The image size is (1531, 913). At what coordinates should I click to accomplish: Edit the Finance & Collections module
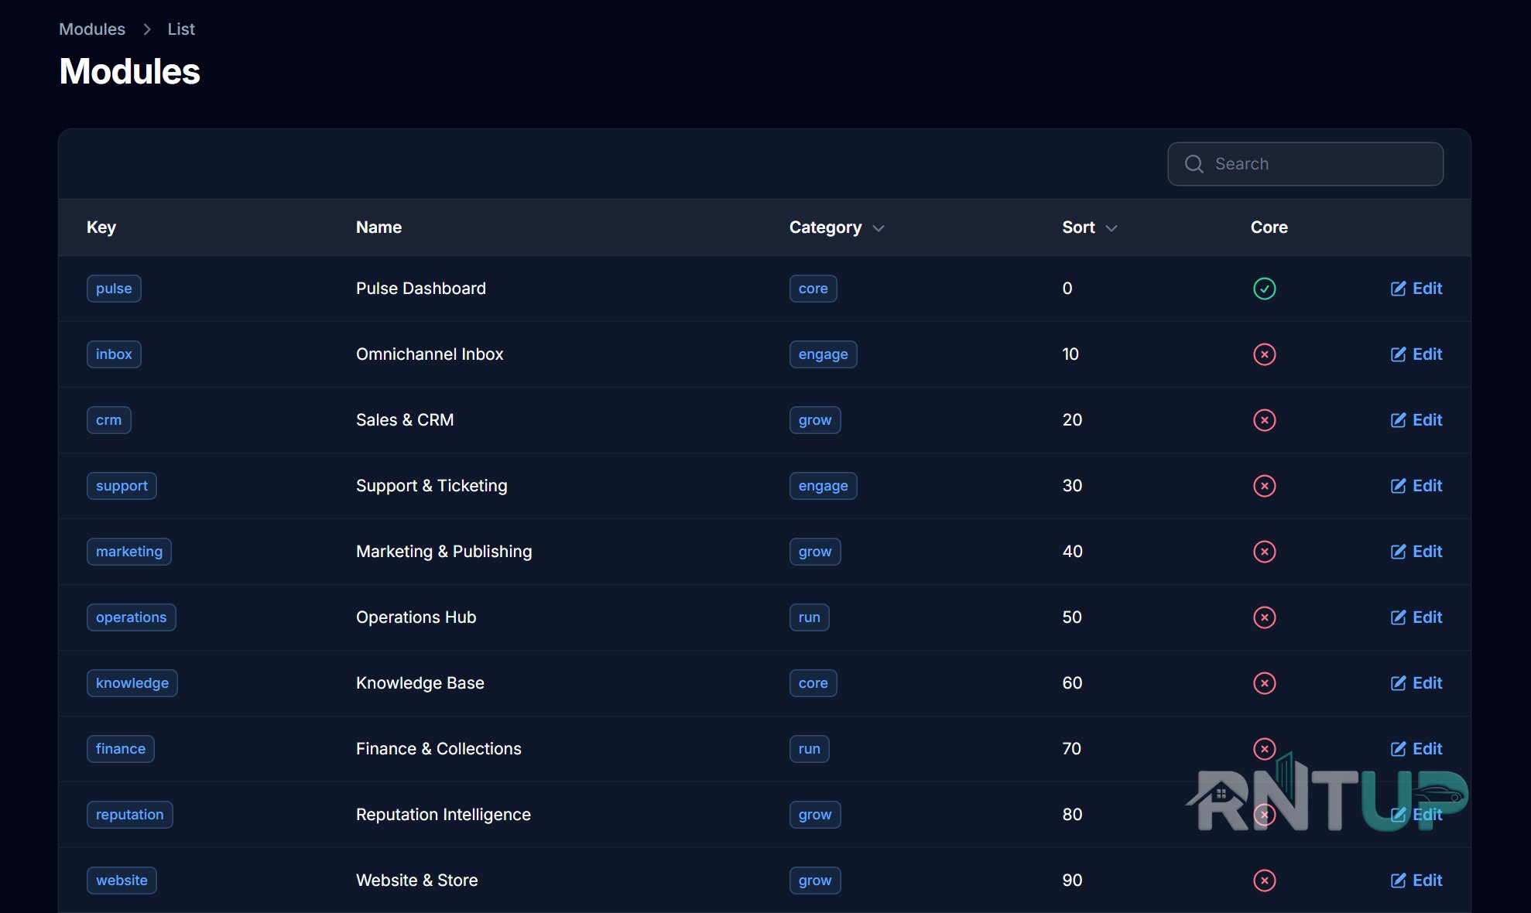[x=1416, y=749]
